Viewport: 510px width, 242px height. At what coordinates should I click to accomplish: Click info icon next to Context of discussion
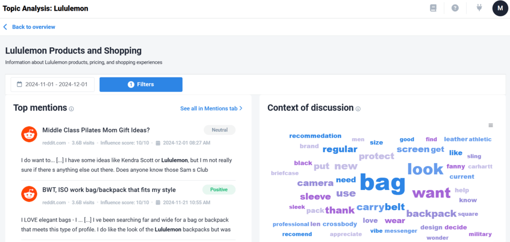coord(358,109)
